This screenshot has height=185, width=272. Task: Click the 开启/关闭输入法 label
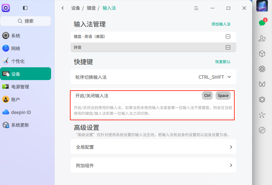92,96
